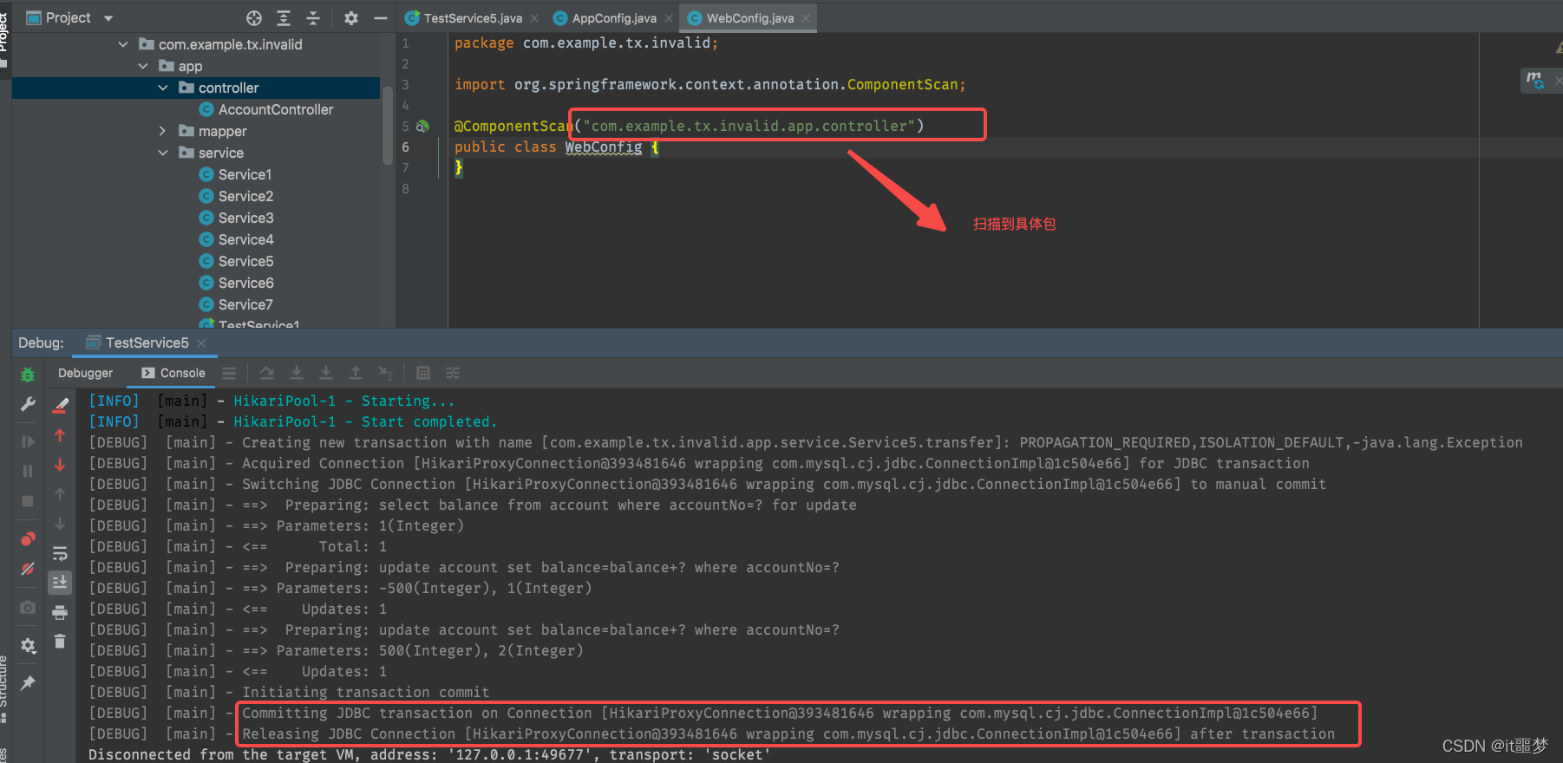Open the Console tab
Image resolution: width=1563 pixels, height=763 pixels.
pos(173,373)
